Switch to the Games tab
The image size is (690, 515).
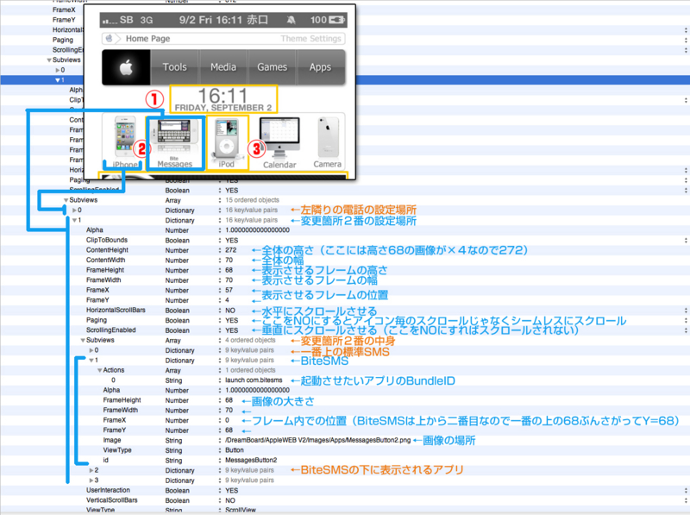click(x=272, y=67)
